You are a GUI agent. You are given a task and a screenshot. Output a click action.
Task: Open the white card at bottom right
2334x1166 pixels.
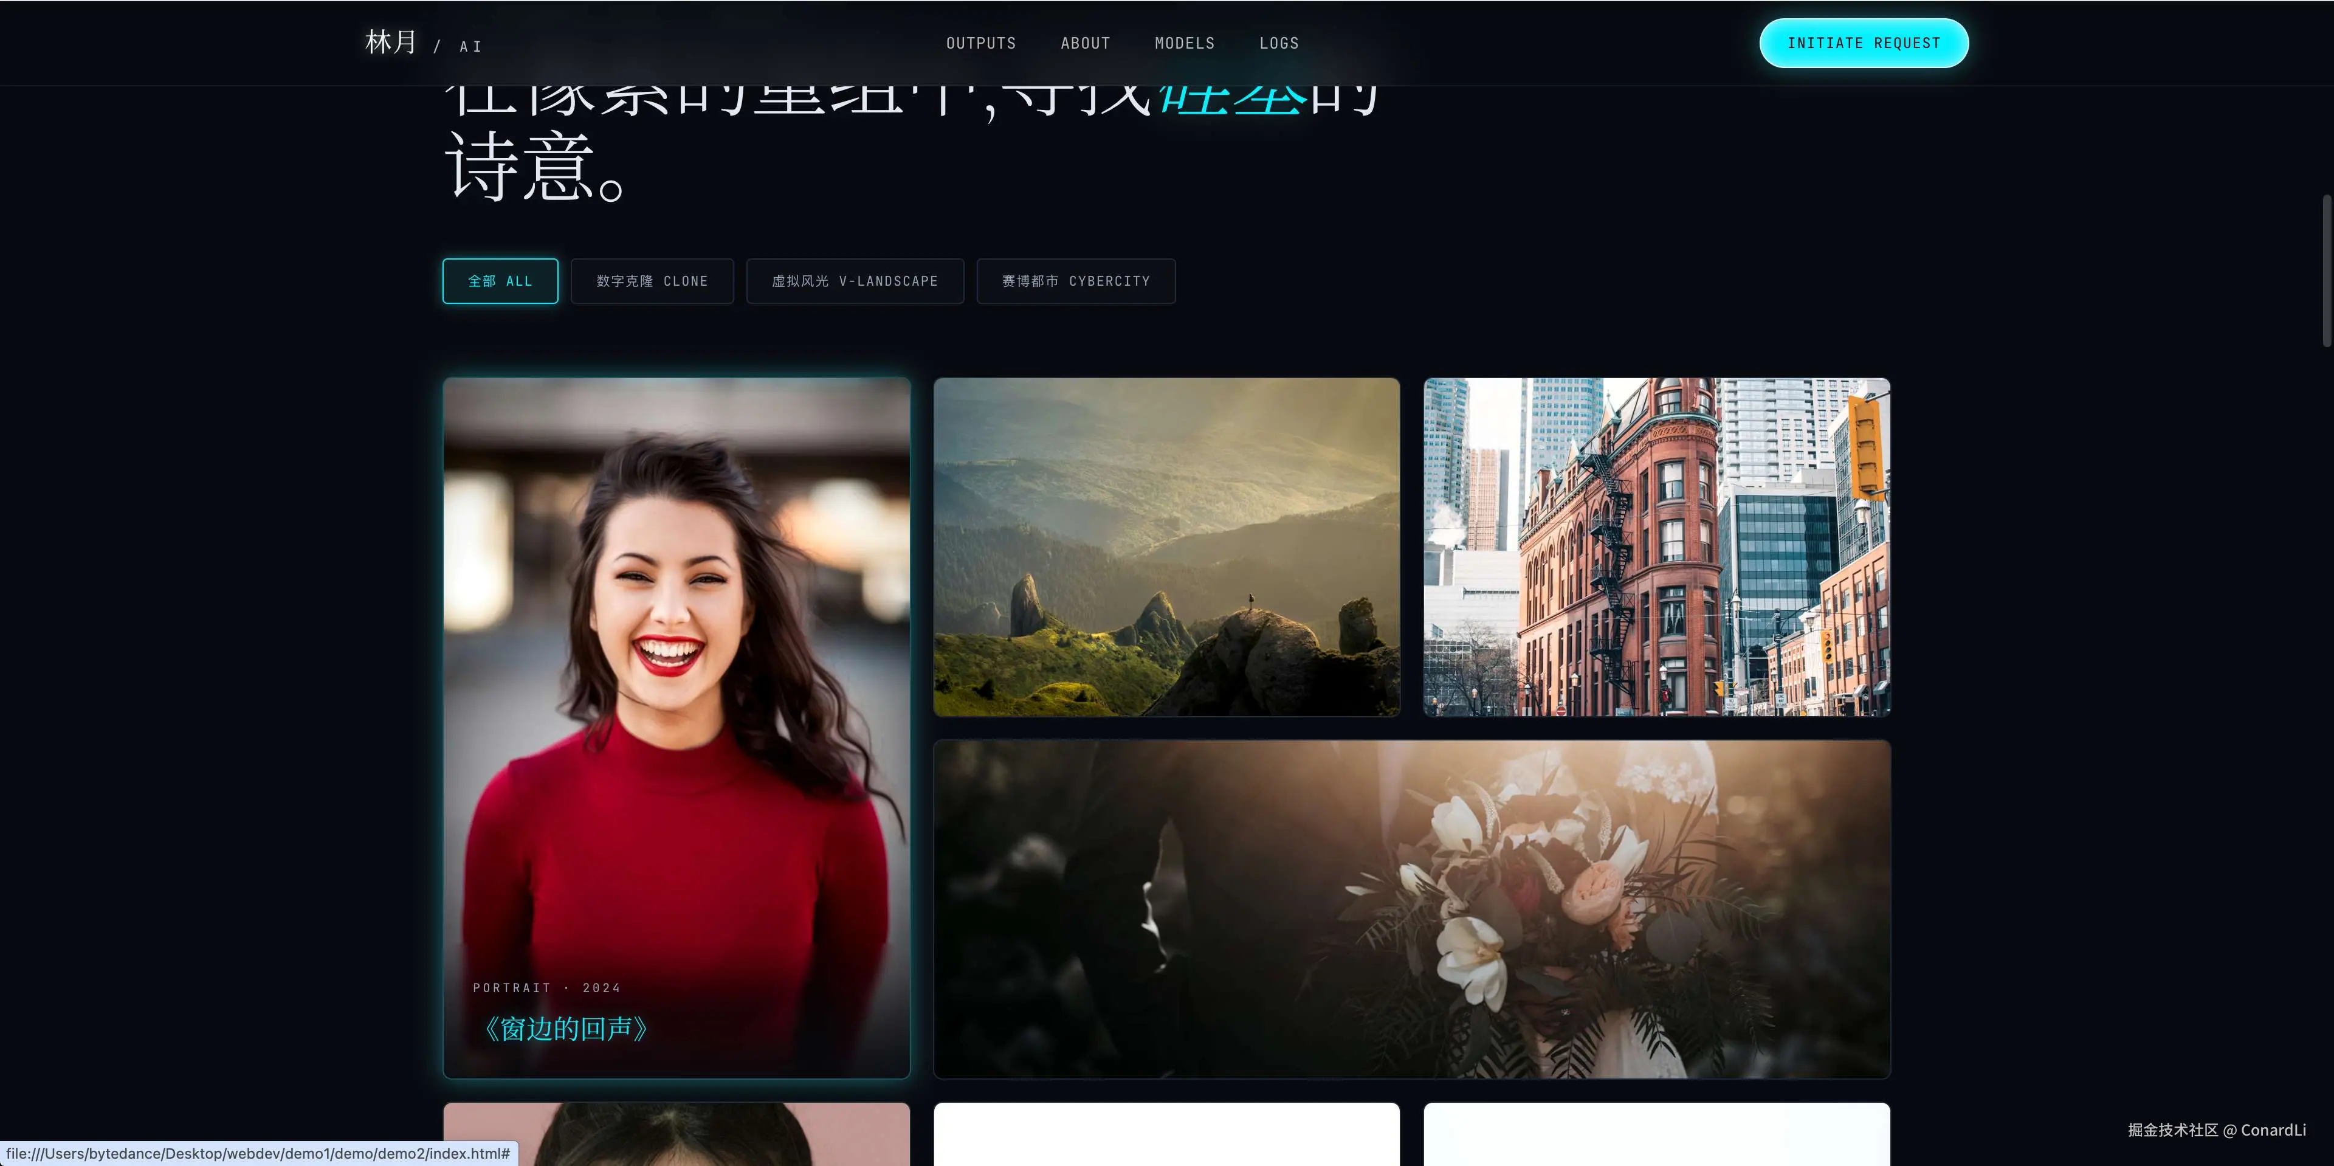(1656, 1134)
